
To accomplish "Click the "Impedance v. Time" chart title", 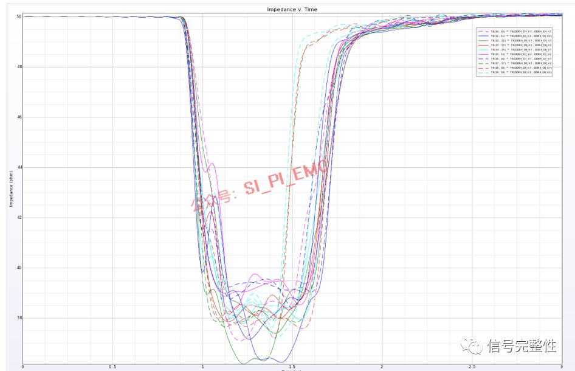I will point(292,10).
